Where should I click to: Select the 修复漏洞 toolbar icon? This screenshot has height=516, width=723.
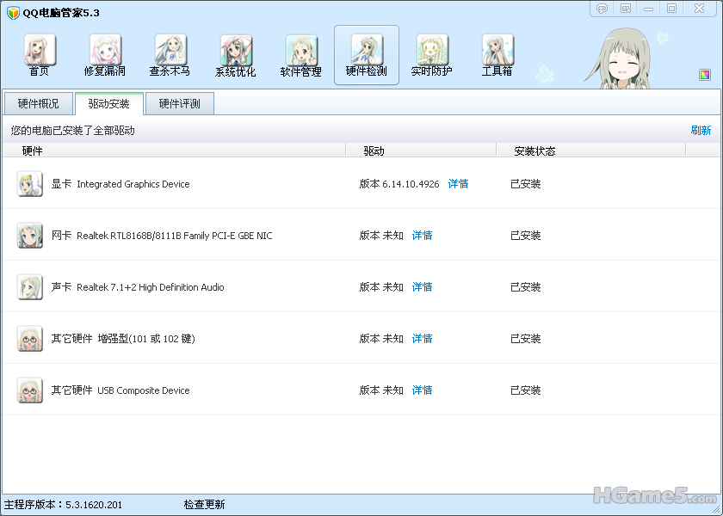point(105,55)
